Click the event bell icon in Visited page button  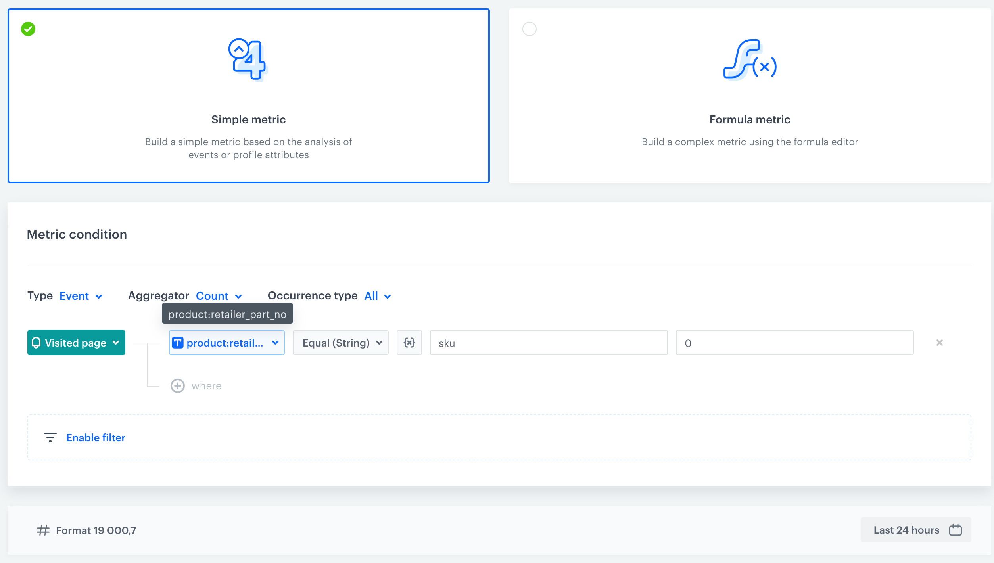pos(36,343)
